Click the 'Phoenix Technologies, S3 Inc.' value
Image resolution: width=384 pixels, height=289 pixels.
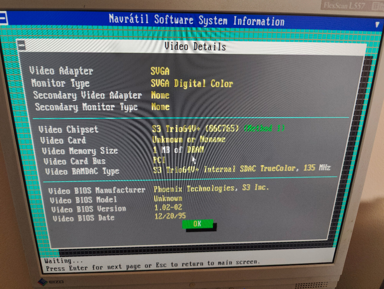211,188
